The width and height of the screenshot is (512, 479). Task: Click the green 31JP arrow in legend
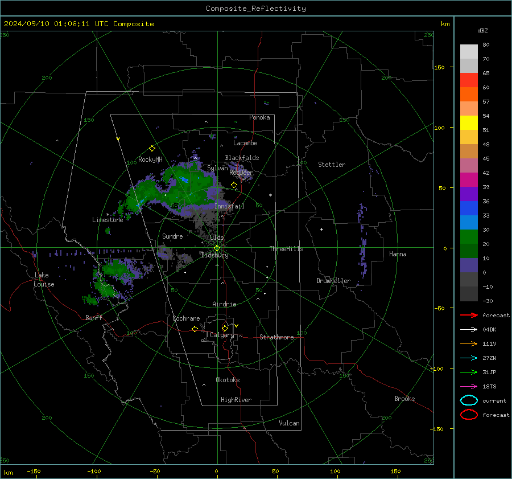coord(469,372)
